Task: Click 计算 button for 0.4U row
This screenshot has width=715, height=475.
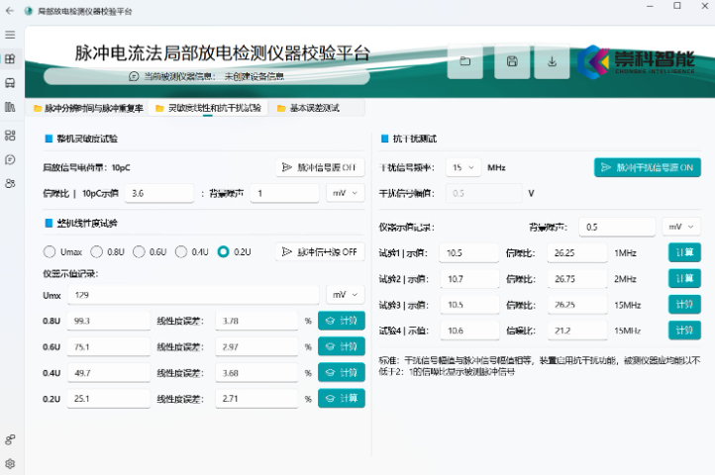Action: (342, 373)
